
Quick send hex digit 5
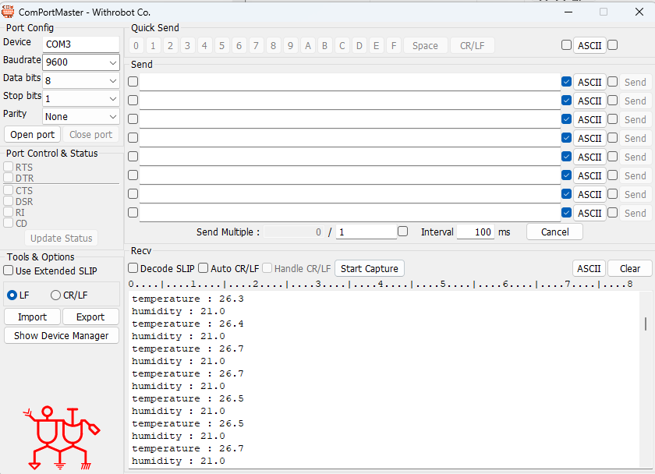tap(221, 45)
